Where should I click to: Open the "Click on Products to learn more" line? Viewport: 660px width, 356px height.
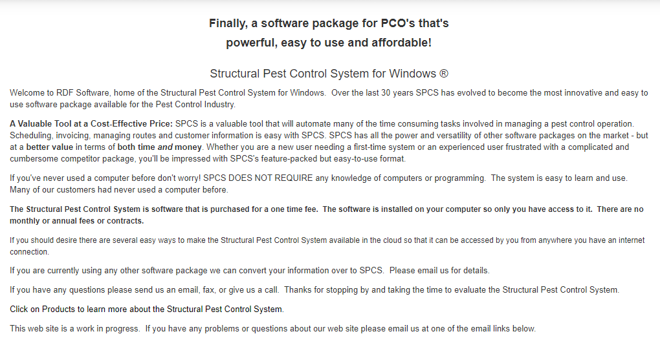pos(147,309)
